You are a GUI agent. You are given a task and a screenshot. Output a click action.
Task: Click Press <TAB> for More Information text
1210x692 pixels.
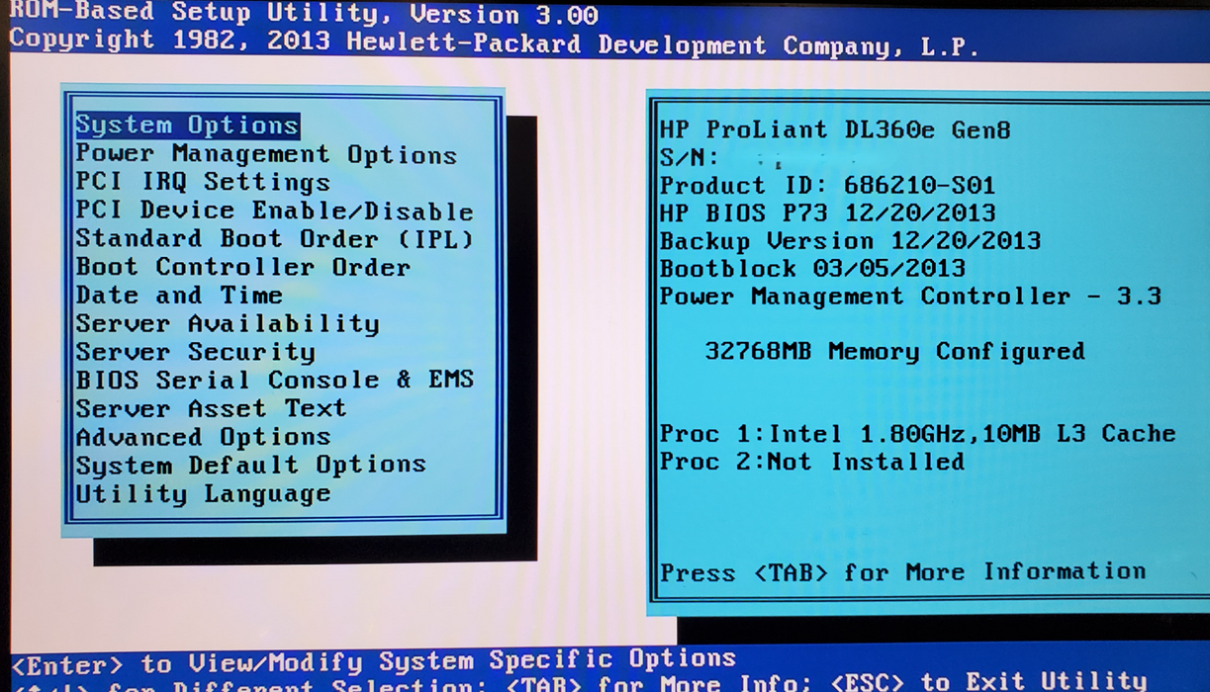[902, 571]
